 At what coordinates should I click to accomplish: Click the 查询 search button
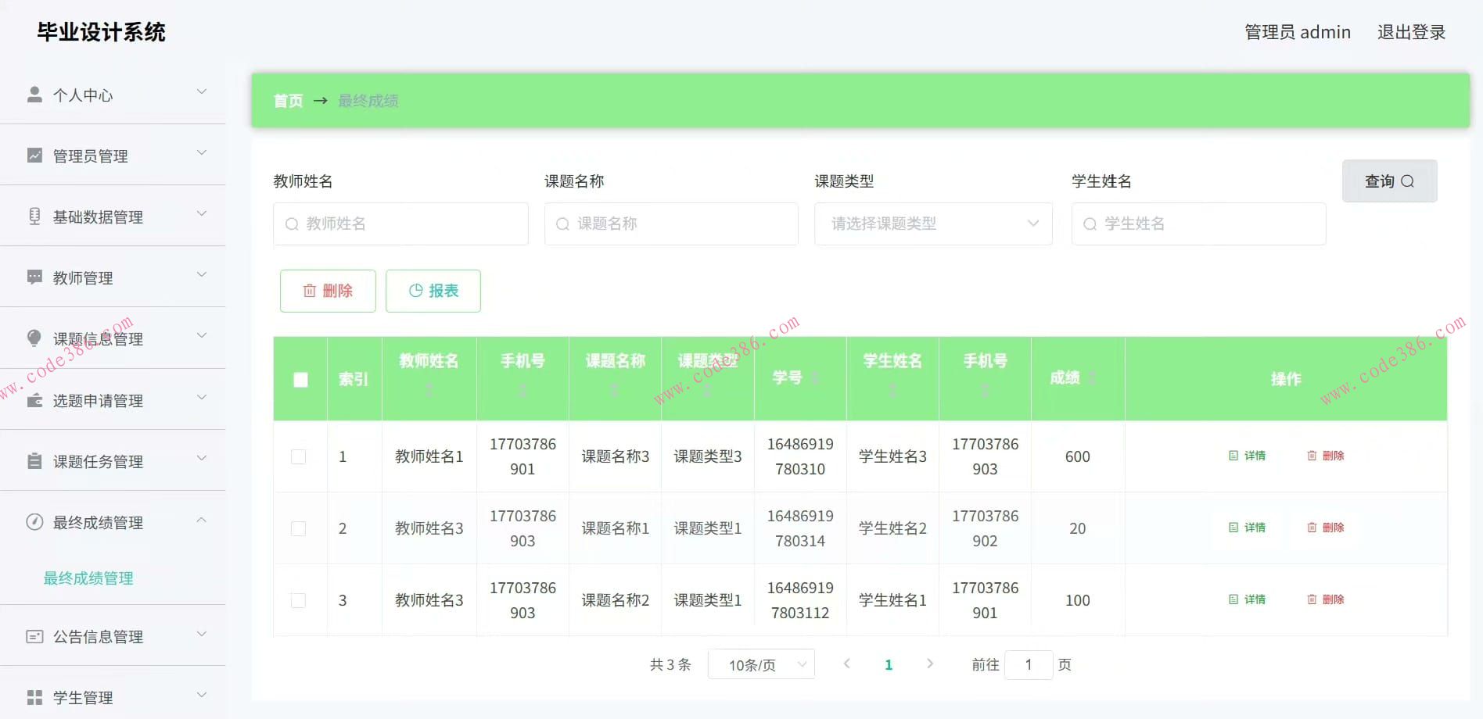point(1389,181)
